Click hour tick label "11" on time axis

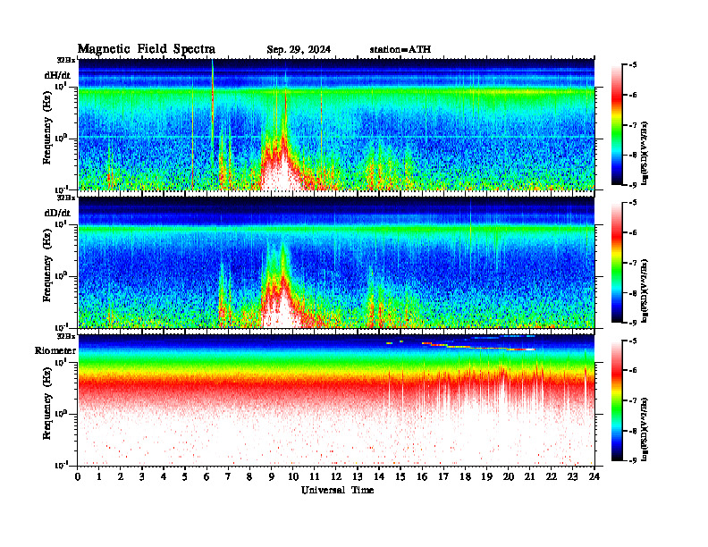[315, 476]
